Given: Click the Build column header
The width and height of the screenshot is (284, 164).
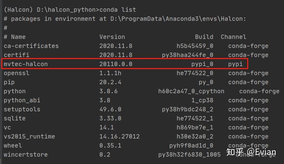Looking at the screenshot, I should [204, 37].
